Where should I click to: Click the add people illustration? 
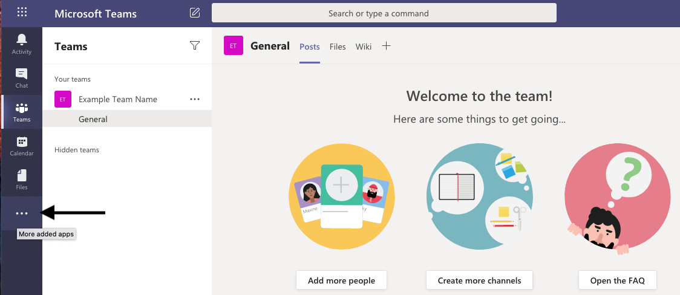(x=342, y=196)
